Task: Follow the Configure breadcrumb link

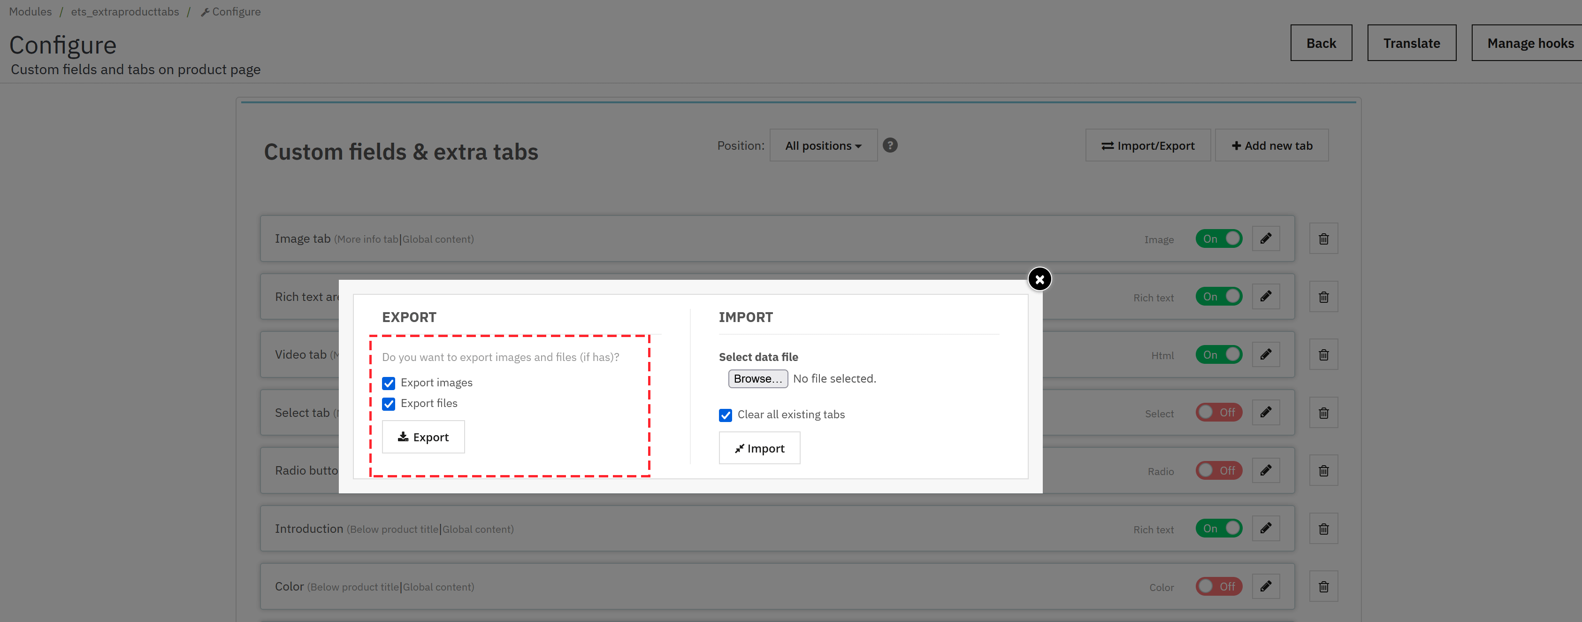Action: tap(231, 12)
